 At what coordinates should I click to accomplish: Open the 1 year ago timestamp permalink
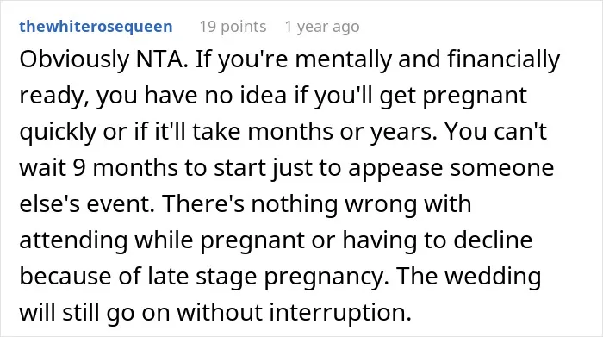[x=322, y=27]
